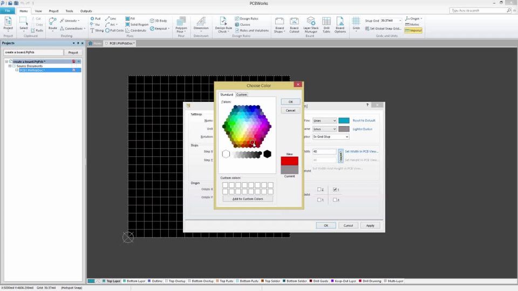Place a Pad
Viewport: 518px width, 291px height.
point(96,19)
